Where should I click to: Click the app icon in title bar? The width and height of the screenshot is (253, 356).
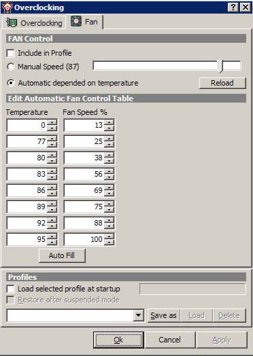tap(7, 7)
